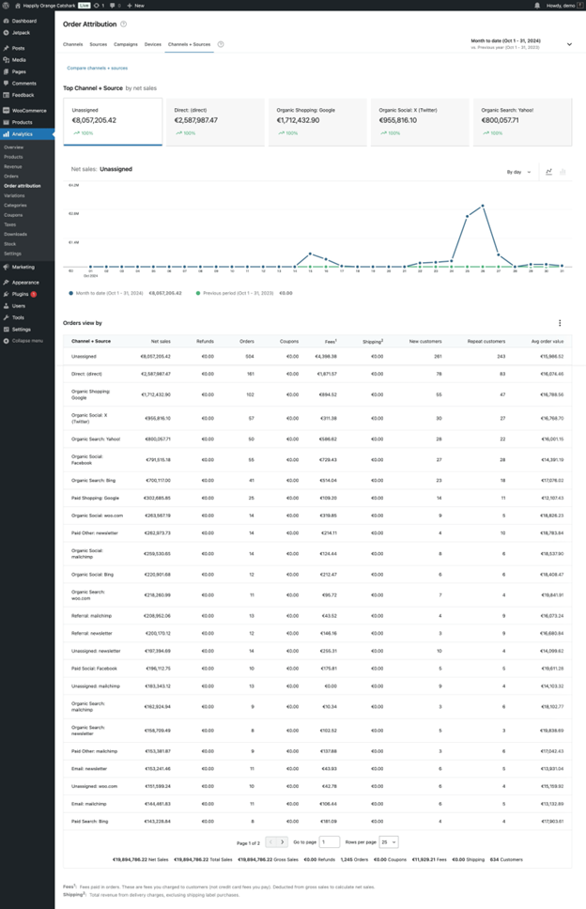
Task: Click the help icon next to Channels + Sources tab
Action: tap(219, 43)
